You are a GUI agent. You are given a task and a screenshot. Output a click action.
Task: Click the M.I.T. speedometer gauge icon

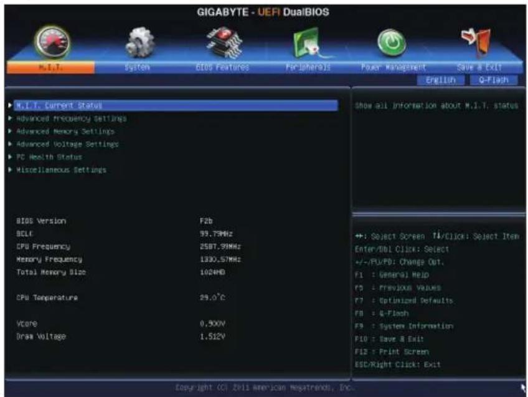[52, 42]
